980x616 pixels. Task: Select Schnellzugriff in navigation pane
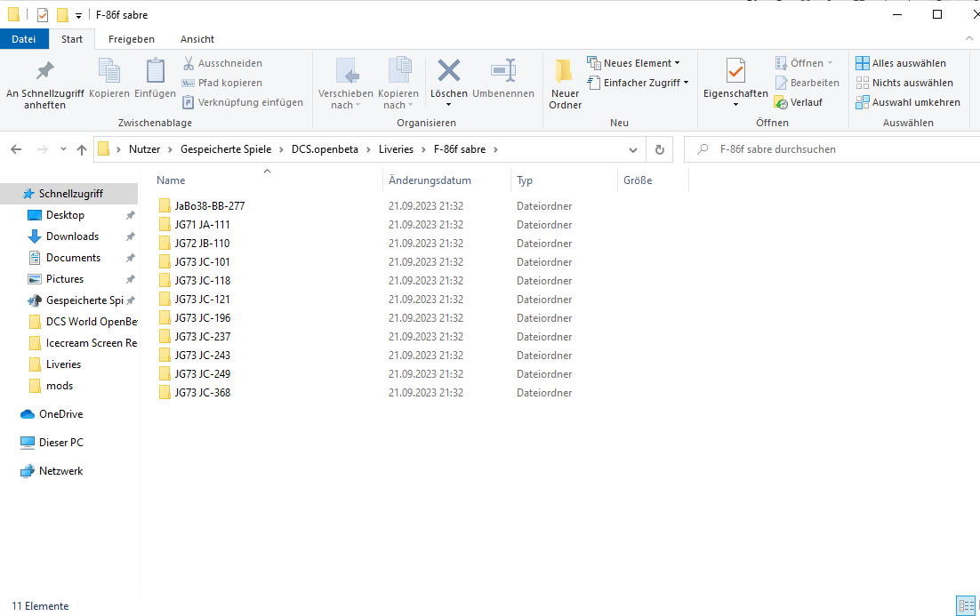click(x=70, y=194)
